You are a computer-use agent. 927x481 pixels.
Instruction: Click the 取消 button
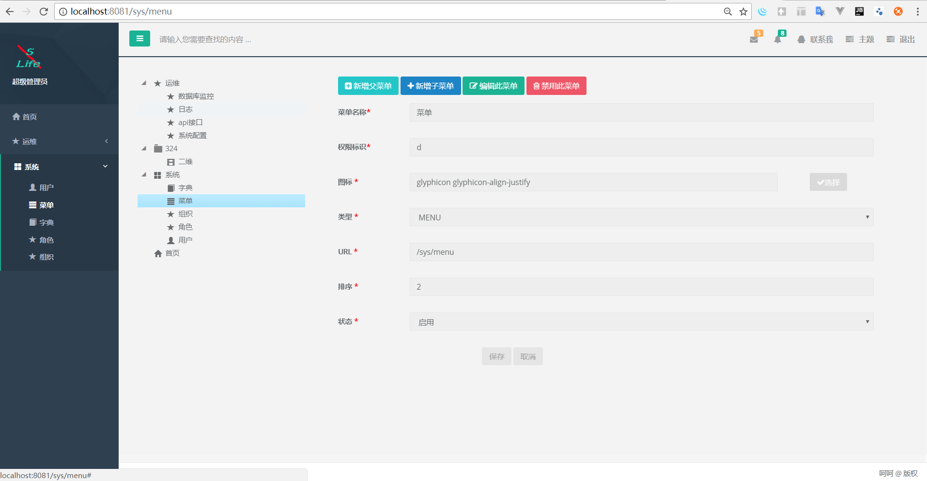pos(528,357)
